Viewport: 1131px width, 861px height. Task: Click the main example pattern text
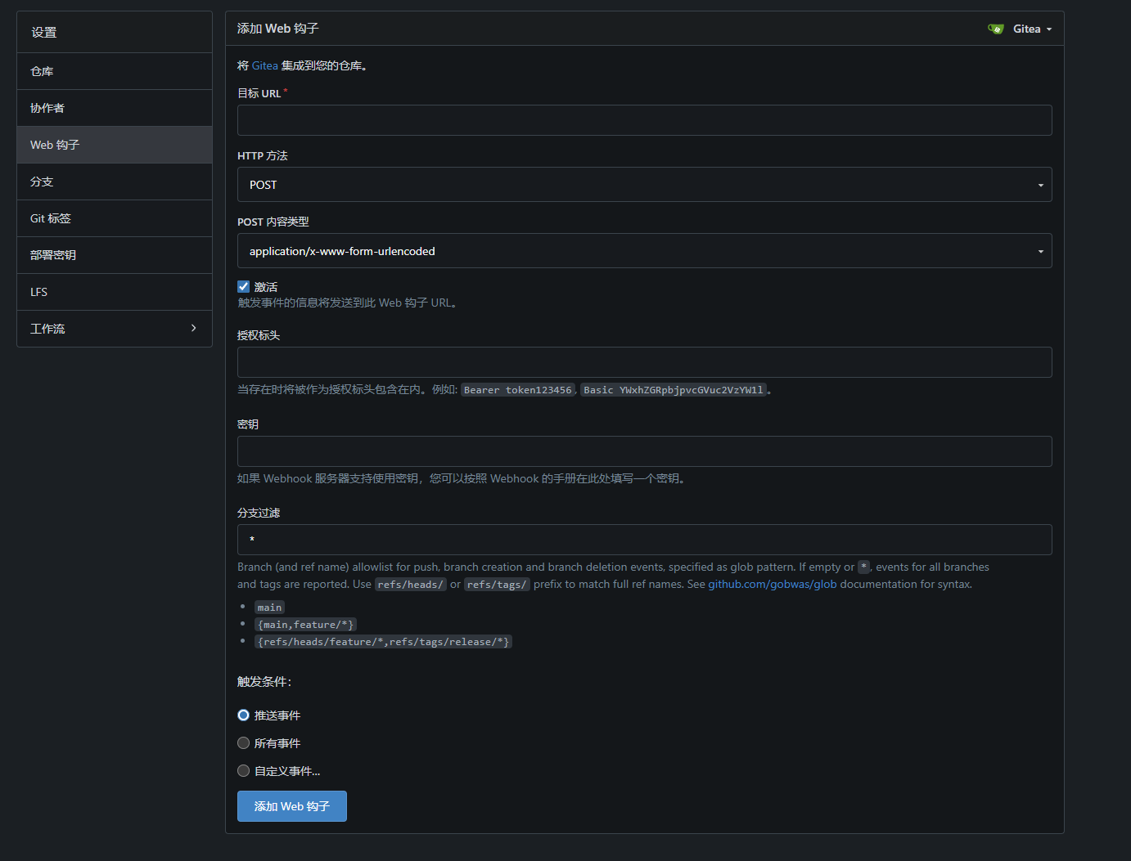coord(269,608)
